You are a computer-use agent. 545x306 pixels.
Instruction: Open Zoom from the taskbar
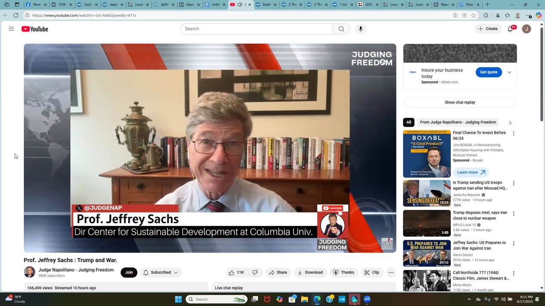[367, 299]
